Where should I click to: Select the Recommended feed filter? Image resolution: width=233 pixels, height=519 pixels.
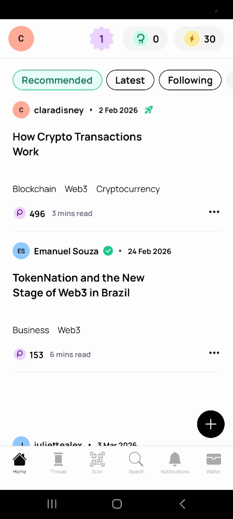tap(57, 80)
